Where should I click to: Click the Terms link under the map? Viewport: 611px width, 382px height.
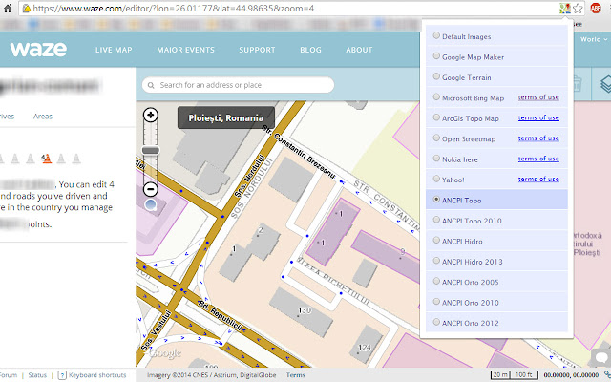(x=296, y=375)
